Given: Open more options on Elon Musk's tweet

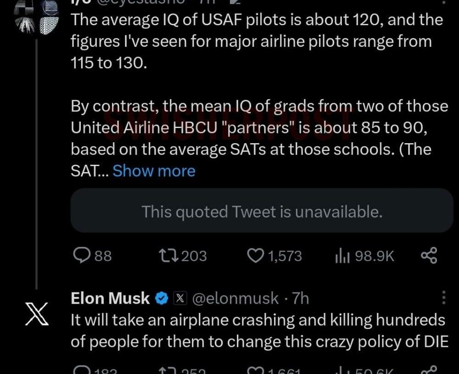Looking at the screenshot, I should click(443, 298).
